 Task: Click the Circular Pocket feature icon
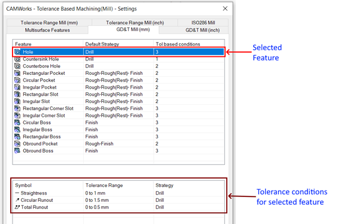coord(17,80)
